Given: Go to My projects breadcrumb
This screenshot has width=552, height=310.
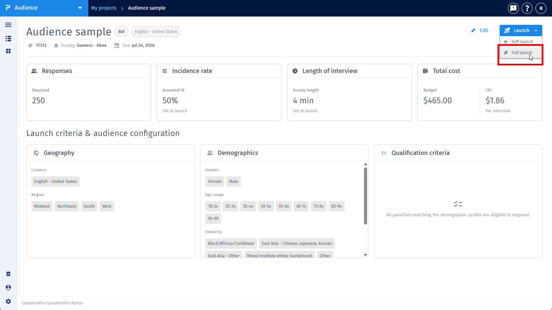Looking at the screenshot, I should (104, 8).
